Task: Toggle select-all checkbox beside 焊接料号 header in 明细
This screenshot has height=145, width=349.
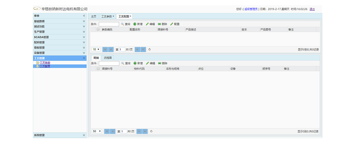Action: click(98, 69)
